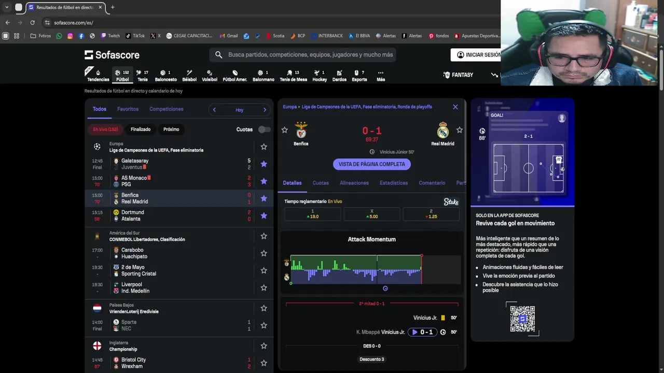Switch to the Competiciones tab
The width and height of the screenshot is (664, 373).
click(x=167, y=109)
